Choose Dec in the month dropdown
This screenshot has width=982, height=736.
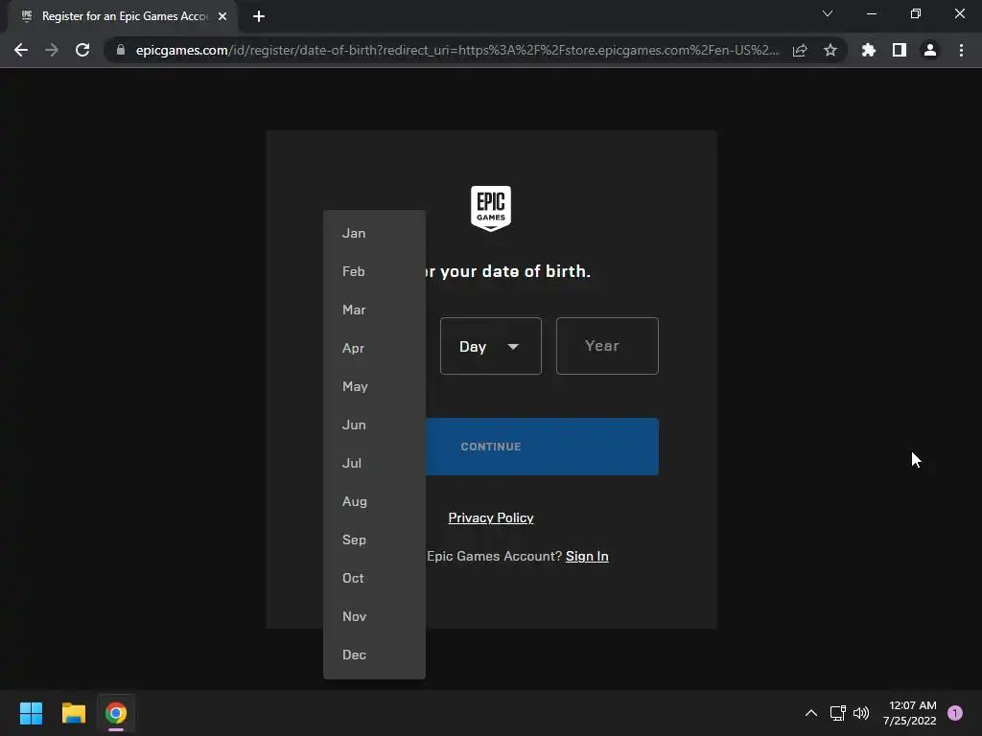point(374,655)
